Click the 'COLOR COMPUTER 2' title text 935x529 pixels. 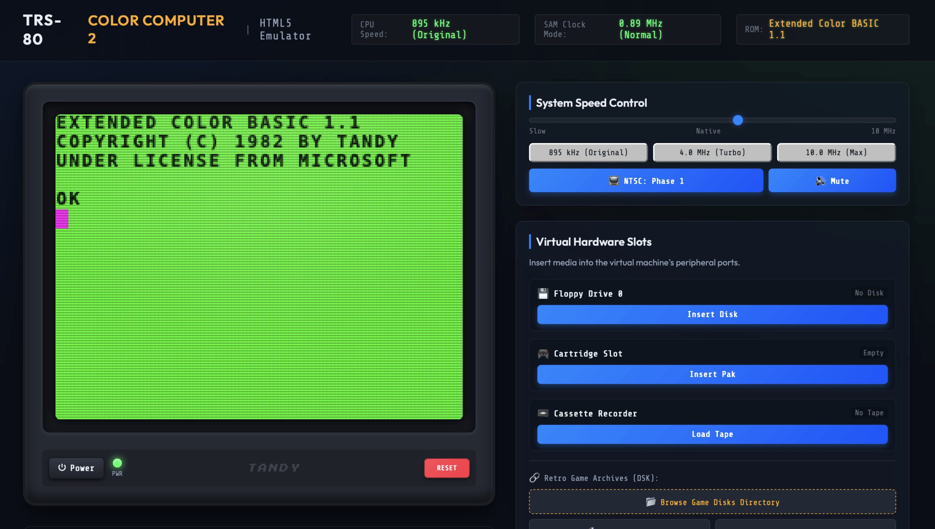click(x=156, y=29)
